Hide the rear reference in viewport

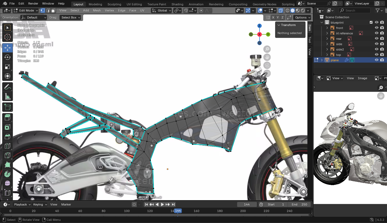click(x=377, y=39)
